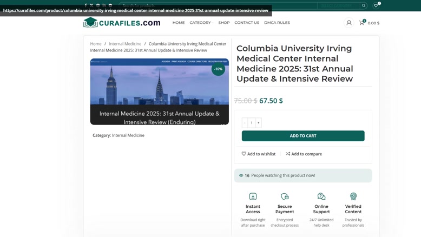Click the Verified Content badge icon

coord(353,196)
